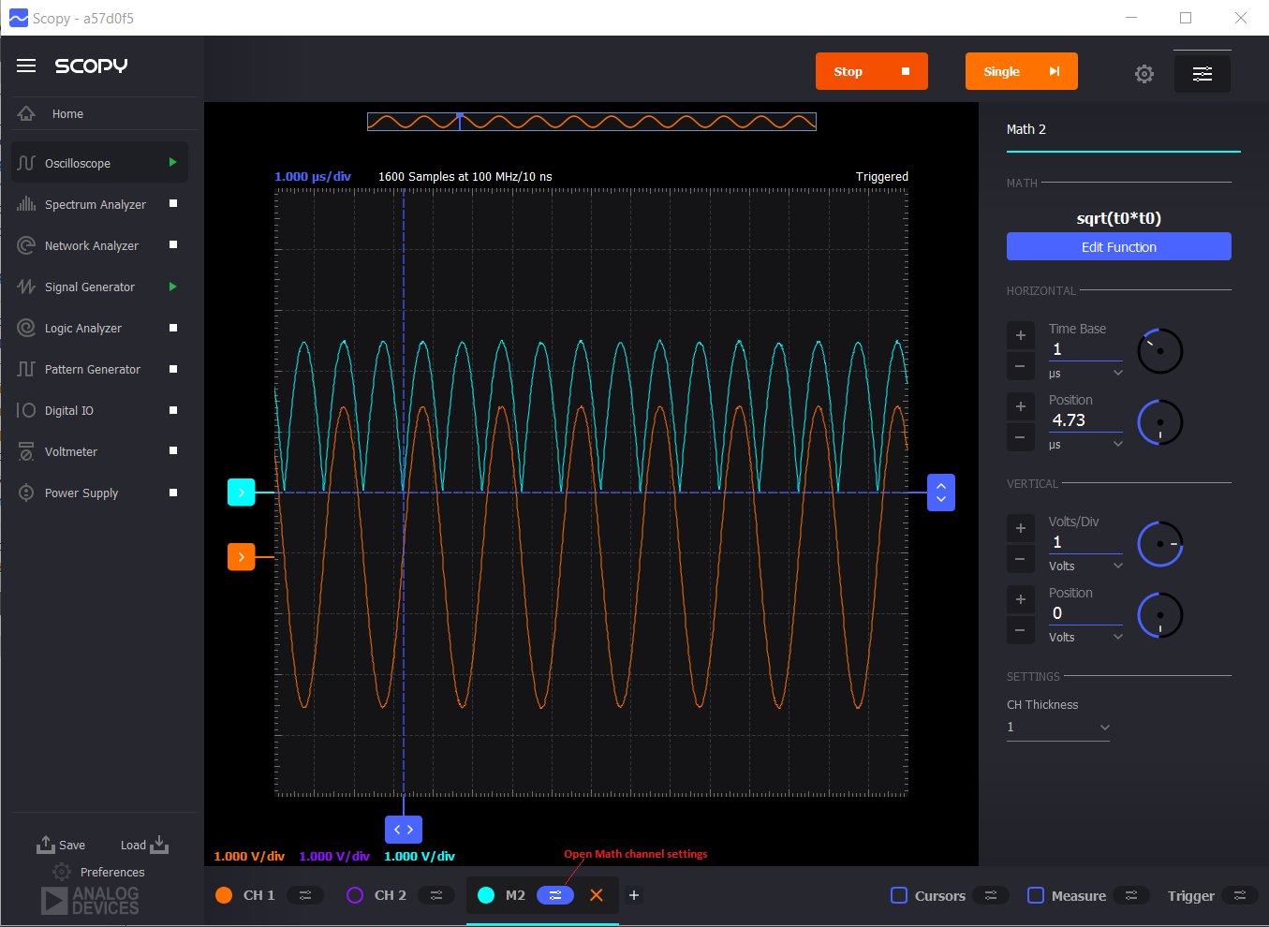The width and height of the screenshot is (1269, 927).
Task: Toggle Oscilloscope run state green arrow
Action: [172, 162]
